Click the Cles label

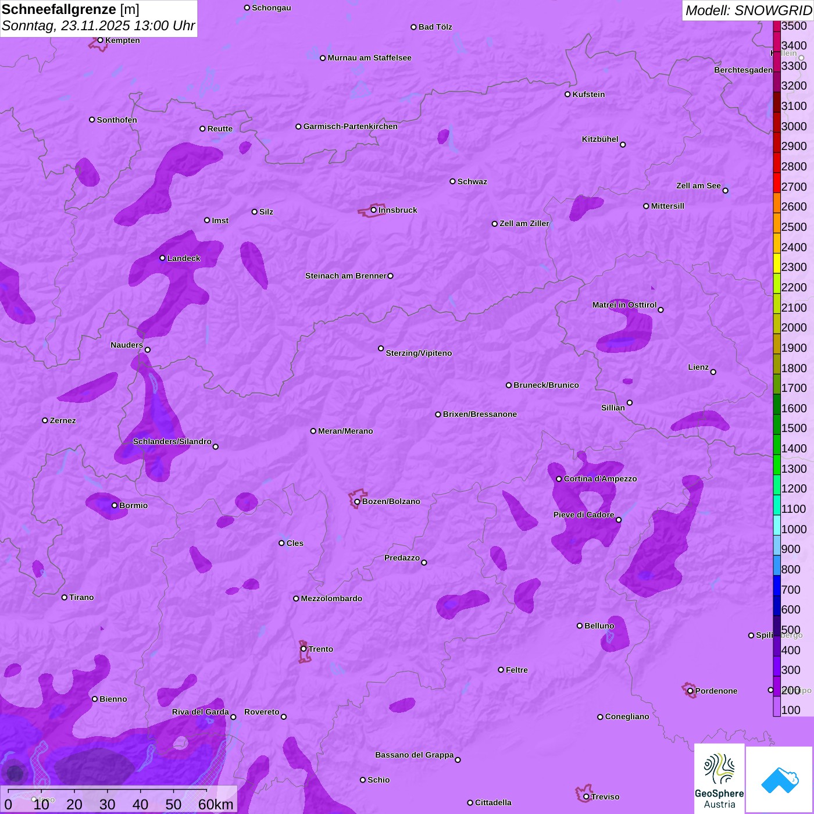pos(295,543)
